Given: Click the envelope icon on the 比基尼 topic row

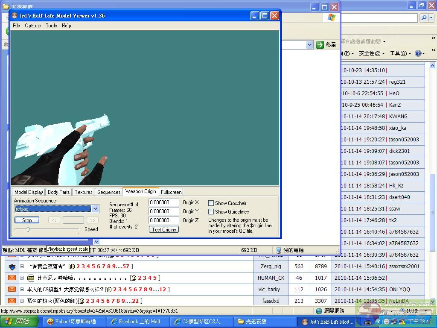Looking at the screenshot, I should click(x=12, y=278).
